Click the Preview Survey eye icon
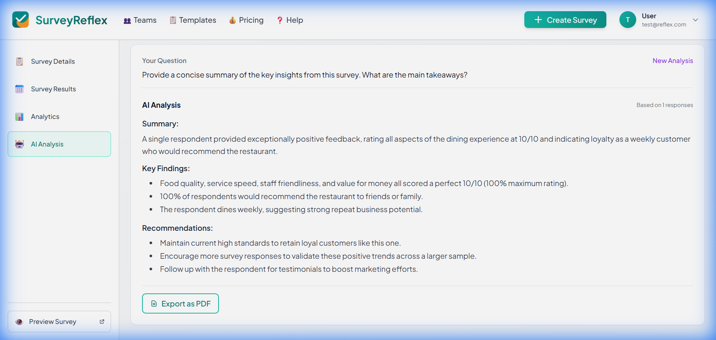The image size is (716, 340). coord(19,322)
